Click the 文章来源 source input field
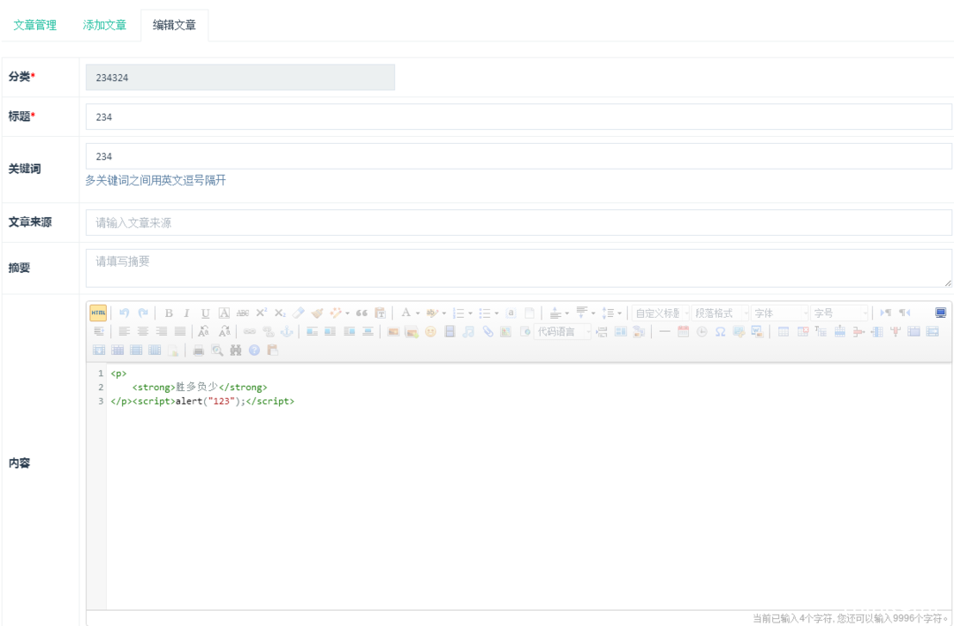Screen dimensions: 954x626 (519, 222)
